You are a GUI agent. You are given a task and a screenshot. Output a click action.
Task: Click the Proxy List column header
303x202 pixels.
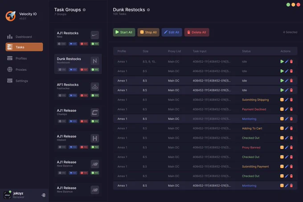tap(175, 51)
